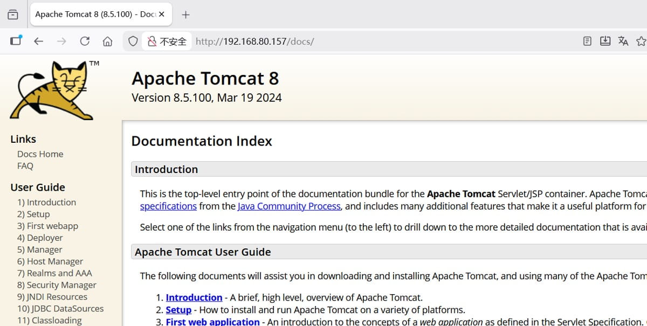Reload the page with the refresh icon

click(x=85, y=41)
